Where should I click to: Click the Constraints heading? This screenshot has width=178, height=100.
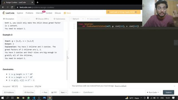pos(8,69)
